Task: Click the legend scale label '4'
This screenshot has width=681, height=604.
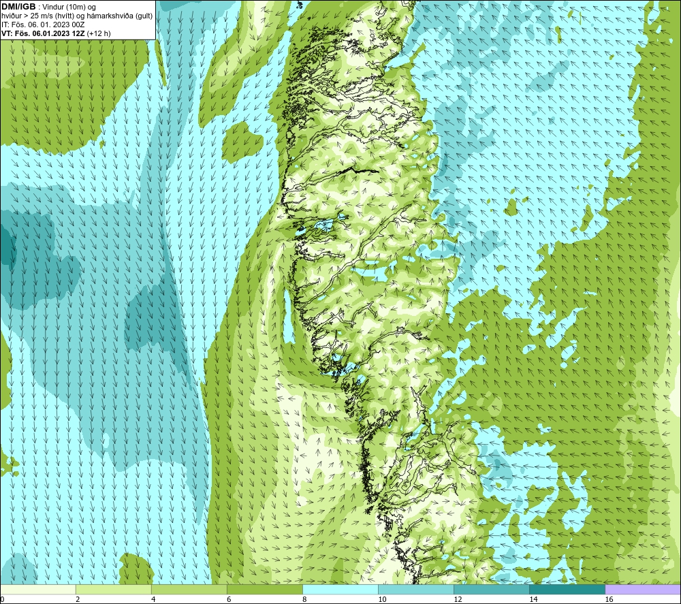Action: pos(153,599)
